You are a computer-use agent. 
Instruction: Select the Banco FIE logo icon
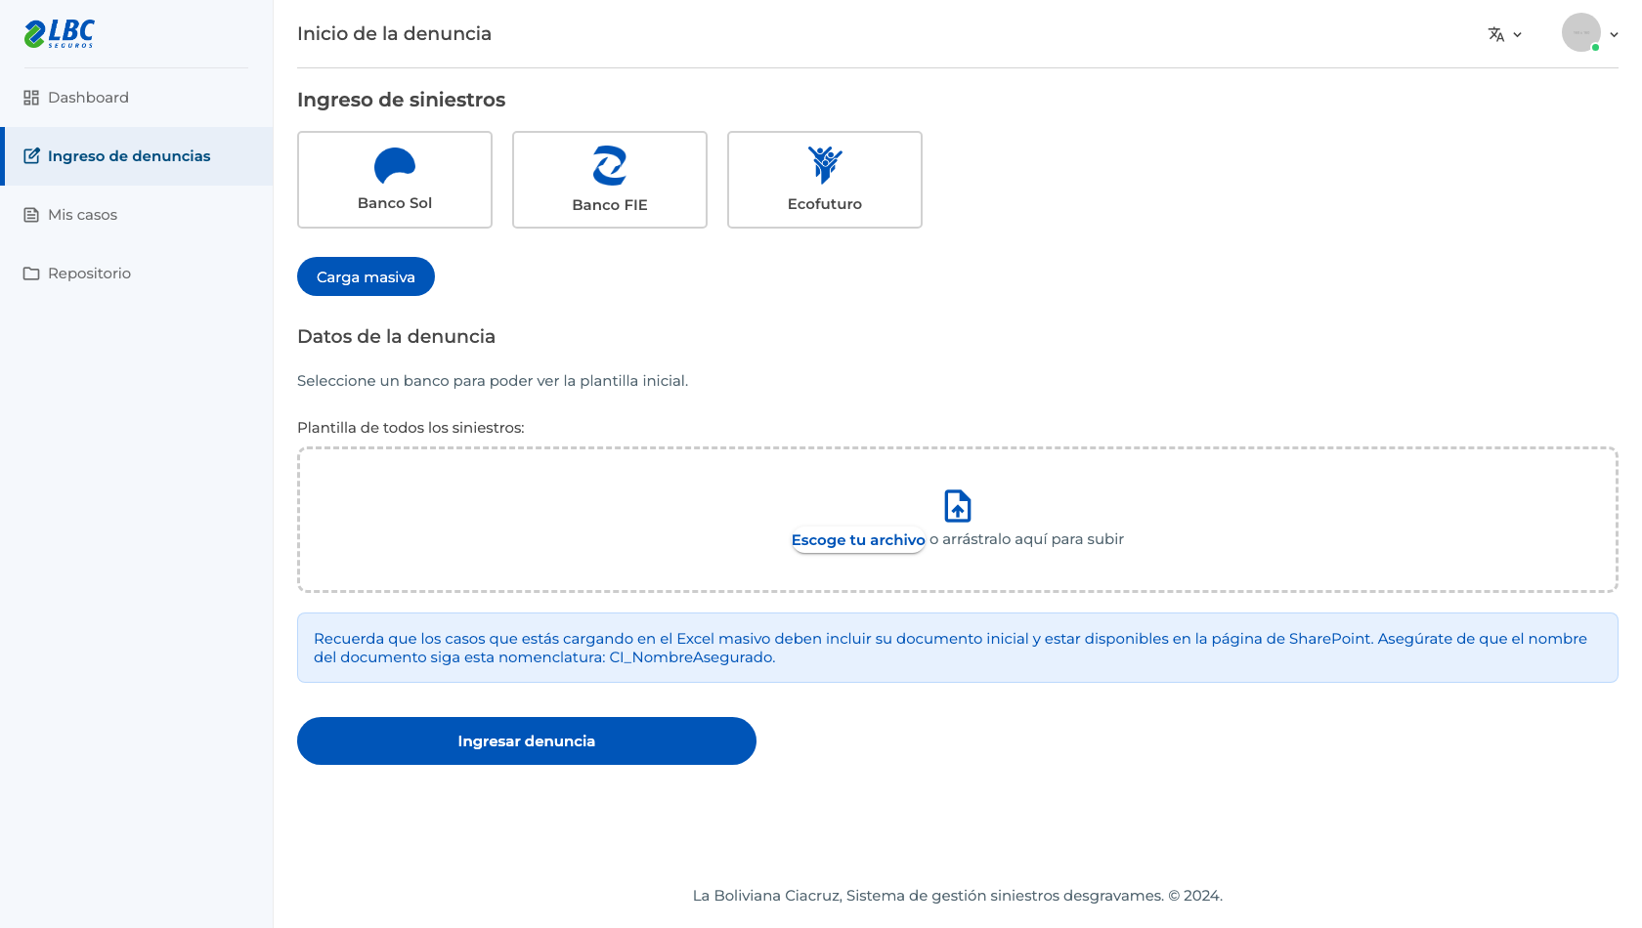tap(610, 166)
